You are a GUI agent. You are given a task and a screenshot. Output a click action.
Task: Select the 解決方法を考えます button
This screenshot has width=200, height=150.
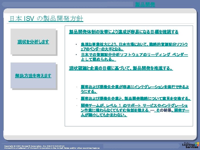[x=33, y=76]
